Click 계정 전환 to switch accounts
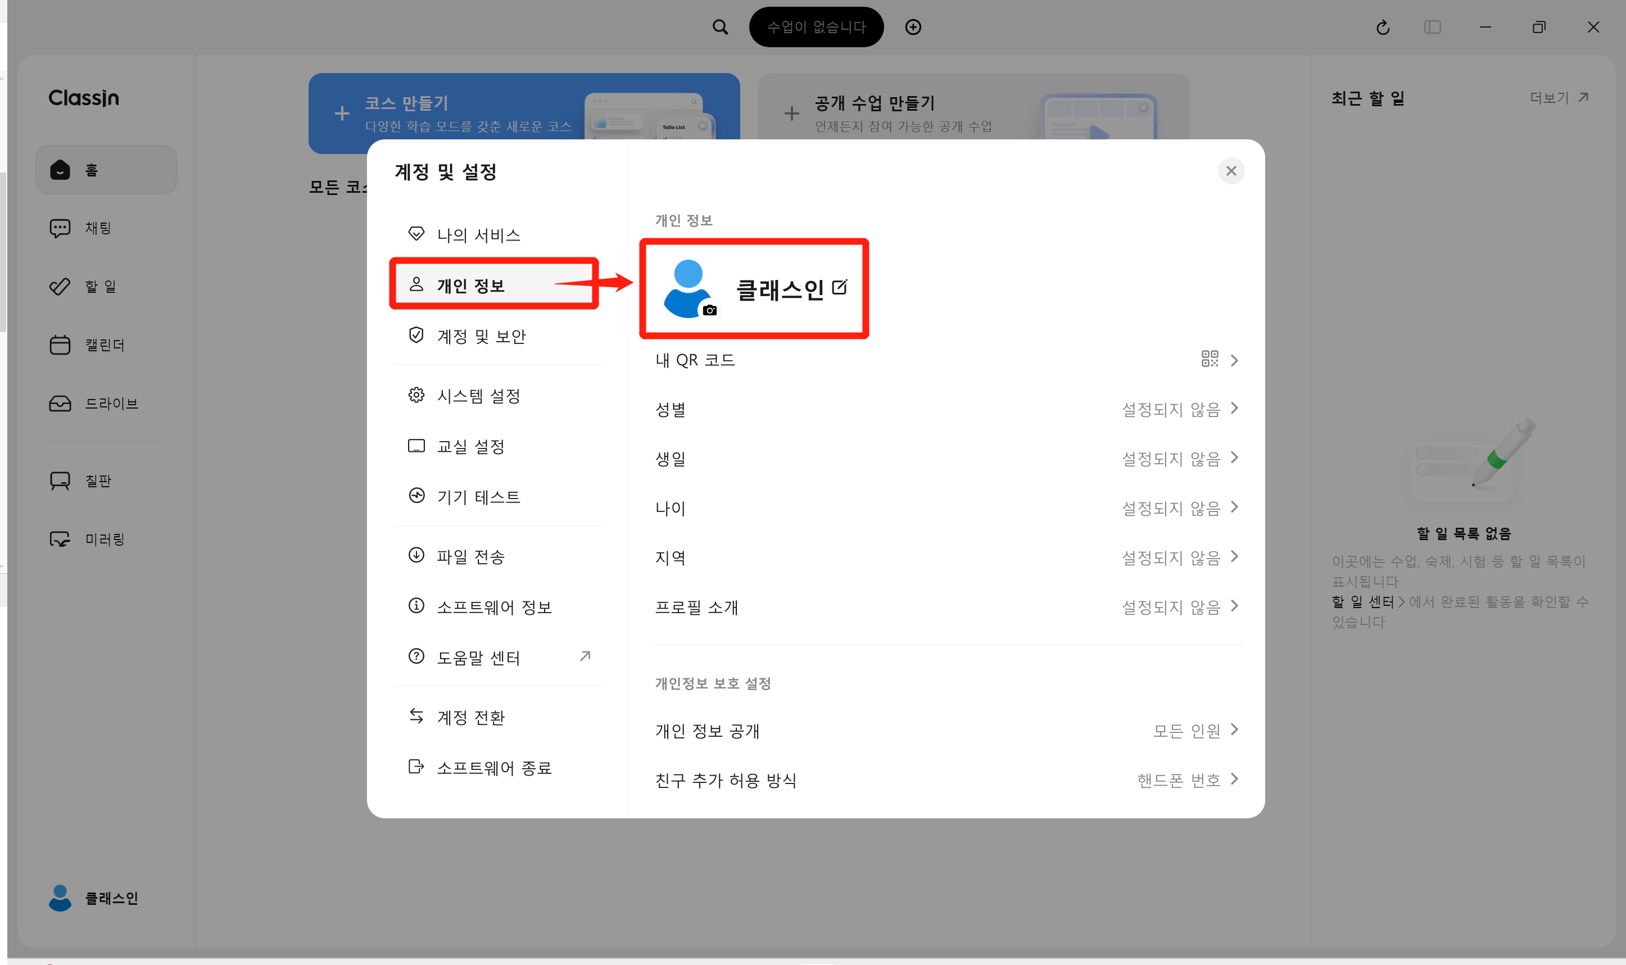 click(497, 717)
